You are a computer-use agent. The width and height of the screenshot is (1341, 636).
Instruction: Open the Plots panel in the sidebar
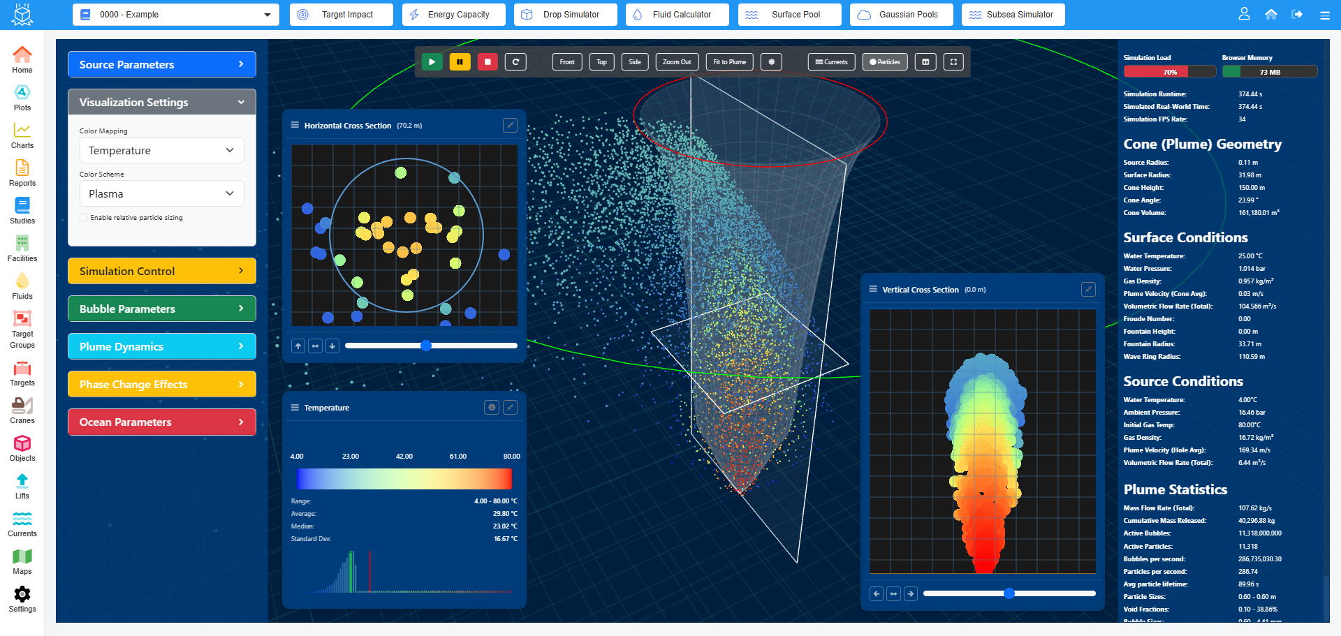(22, 96)
